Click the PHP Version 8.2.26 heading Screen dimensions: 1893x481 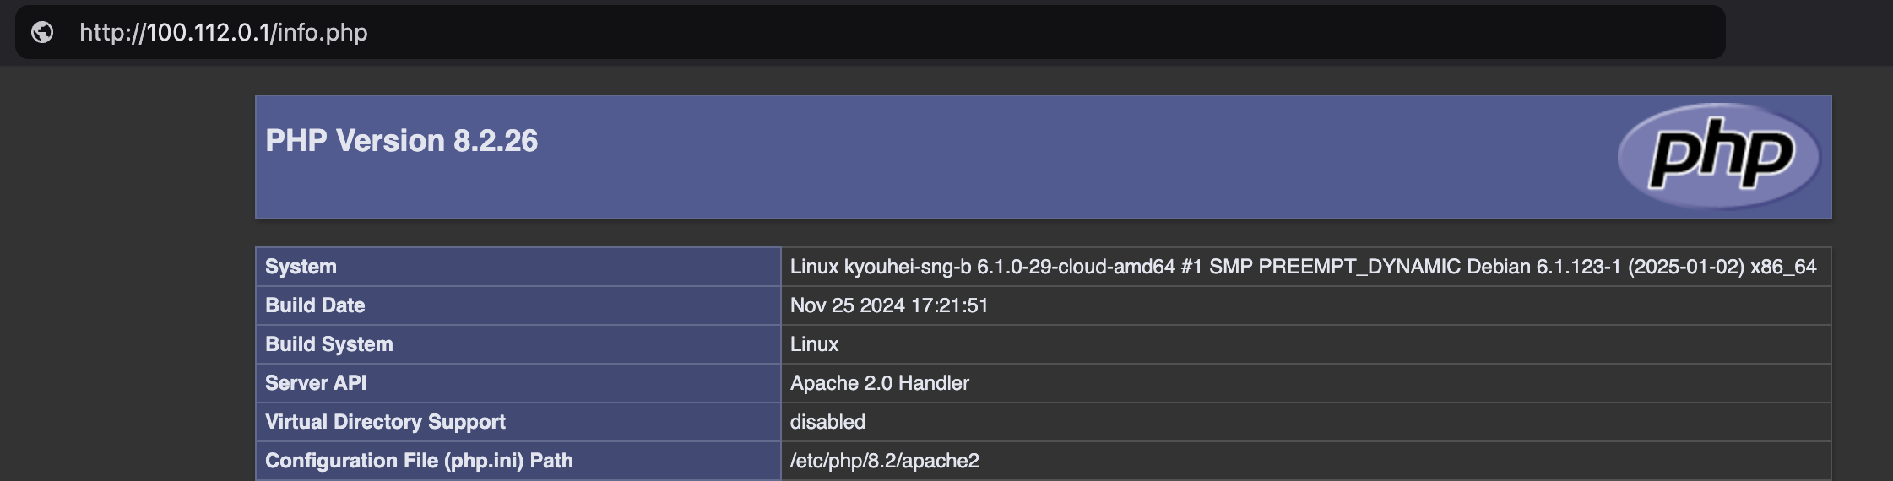pyautogui.click(x=401, y=141)
